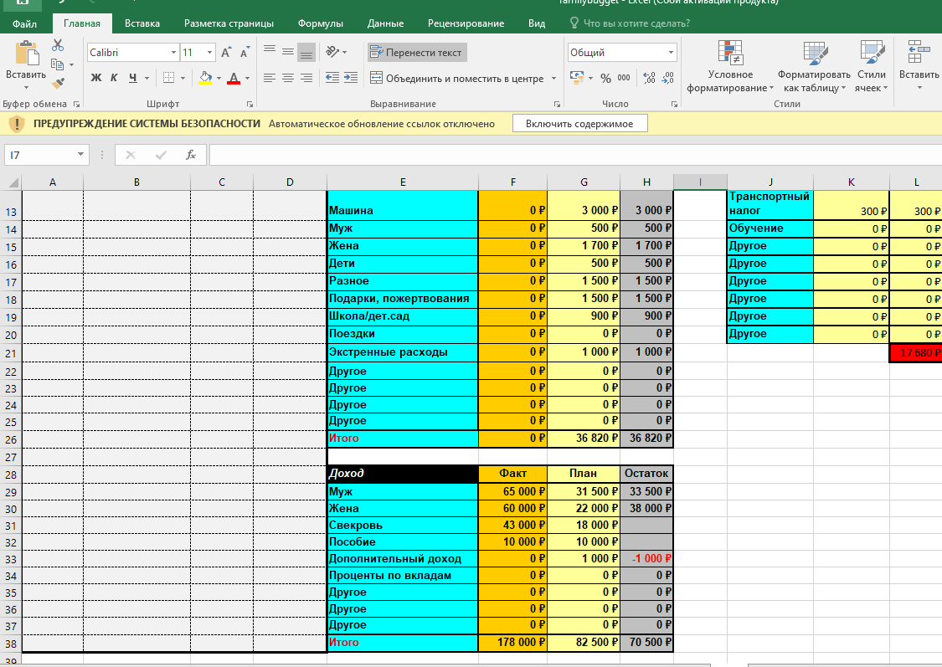The width and height of the screenshot is (942, 667).
Task: Click the Increase Font Size icon
Action: click(x=226, y=53)
